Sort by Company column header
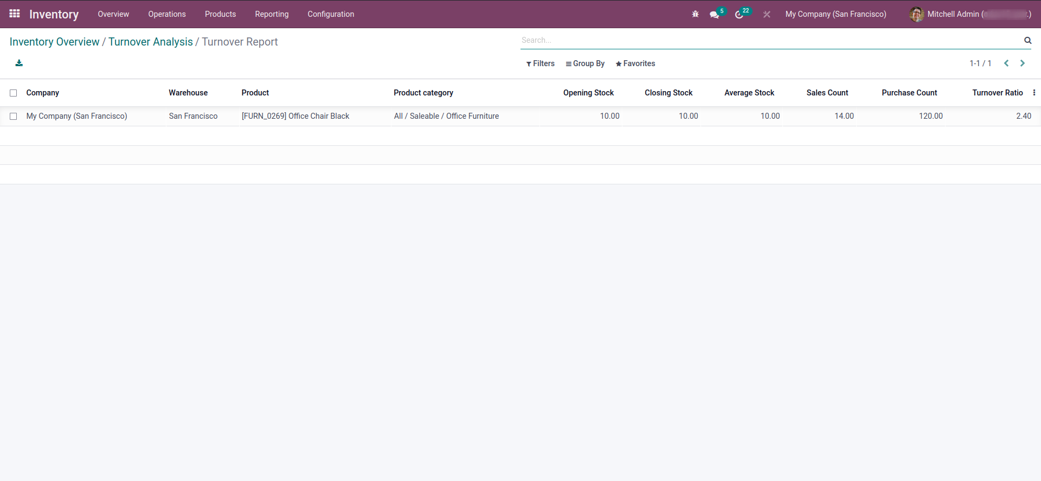Viewport: 1041px width, 481px height. point(43,93)
